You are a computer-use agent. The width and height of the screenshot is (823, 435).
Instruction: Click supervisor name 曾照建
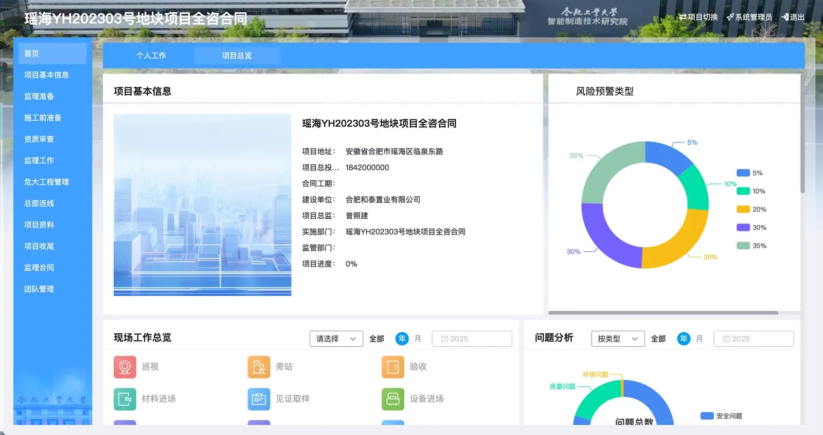pyautogui.click(x=357, y=216)
